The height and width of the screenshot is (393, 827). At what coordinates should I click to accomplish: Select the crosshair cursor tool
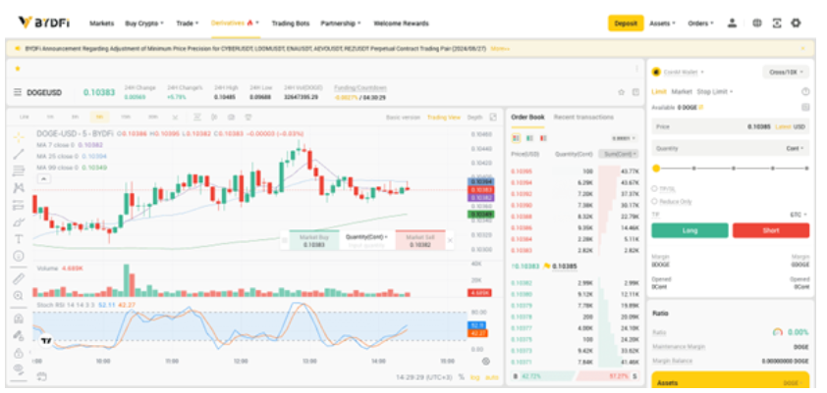pyautogui.click(x=19, y=137)
